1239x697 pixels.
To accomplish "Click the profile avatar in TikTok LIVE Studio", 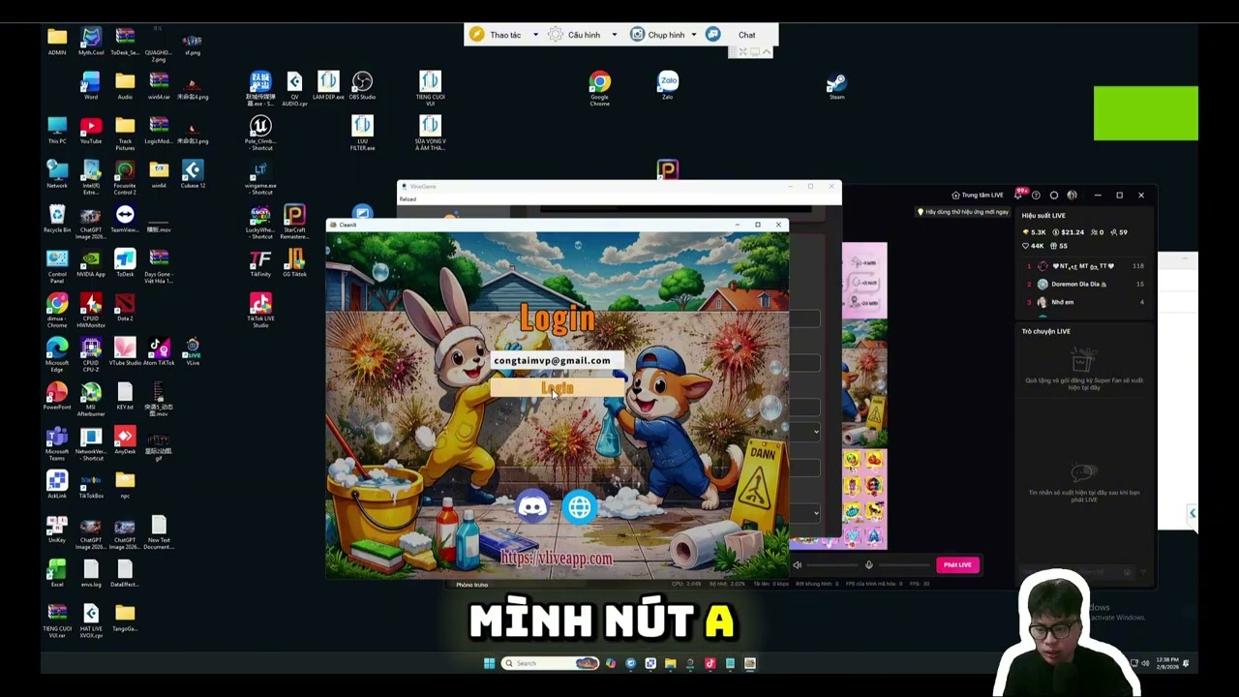I will 1072,196.
